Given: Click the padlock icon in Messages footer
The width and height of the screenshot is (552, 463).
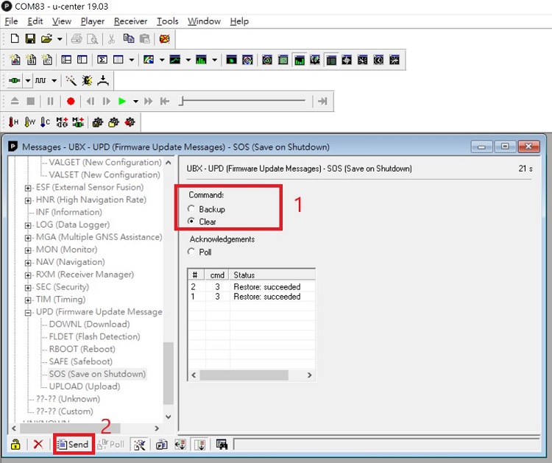Looking at the screenshot, I should [x=15, y=445].
